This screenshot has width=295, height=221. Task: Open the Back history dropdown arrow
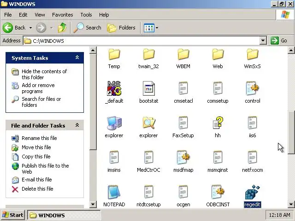tap(30, 28)
